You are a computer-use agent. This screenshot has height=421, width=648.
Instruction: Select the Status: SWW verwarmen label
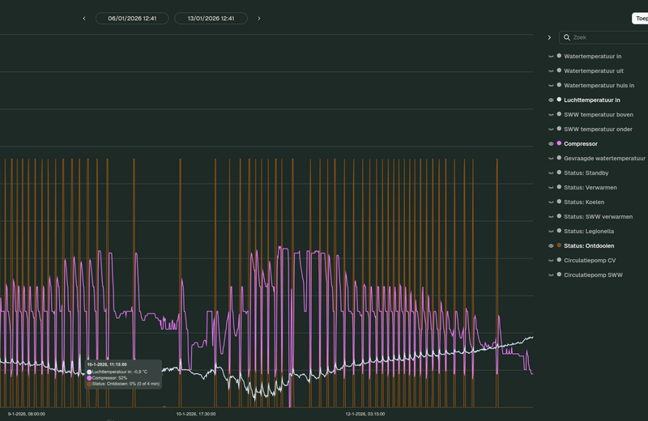[x=599, y=216]
